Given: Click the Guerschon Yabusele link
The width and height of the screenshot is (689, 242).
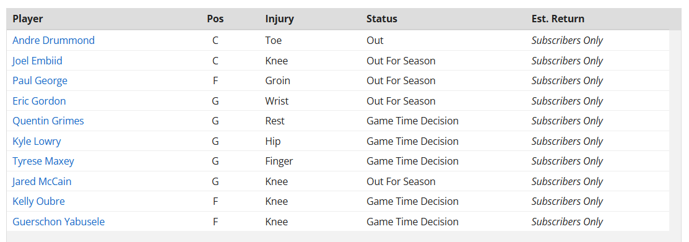Looking at the screenshot, I should click(58, 222).
